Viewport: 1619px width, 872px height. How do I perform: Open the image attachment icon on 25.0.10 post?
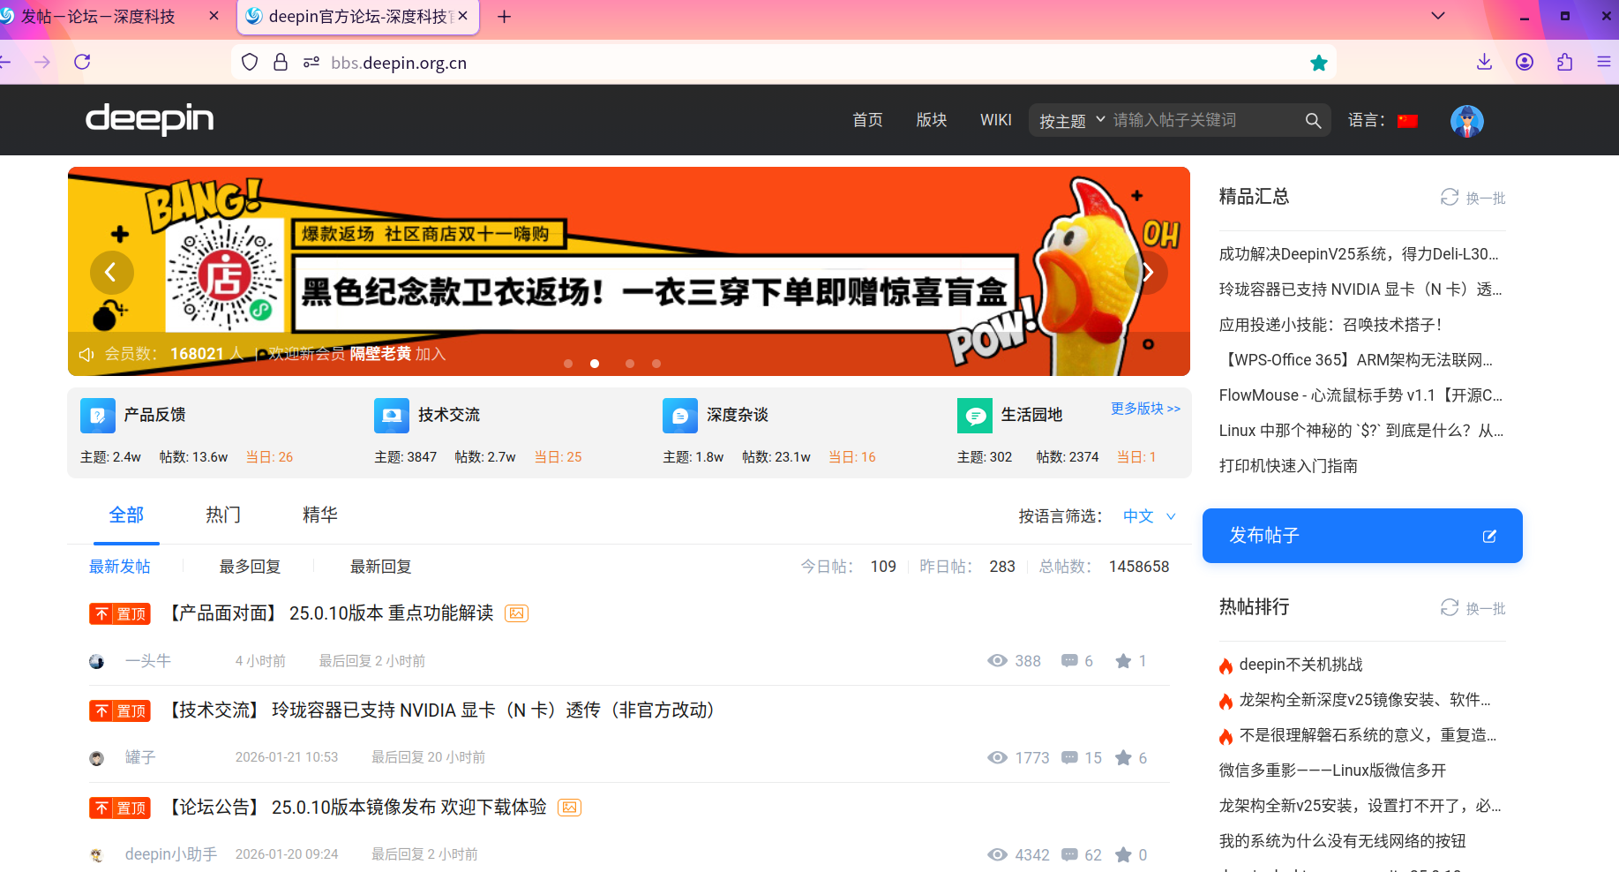pos(516,613)
